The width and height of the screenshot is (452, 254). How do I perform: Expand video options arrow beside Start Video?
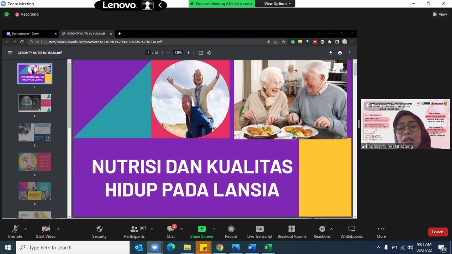pos(58,229)
